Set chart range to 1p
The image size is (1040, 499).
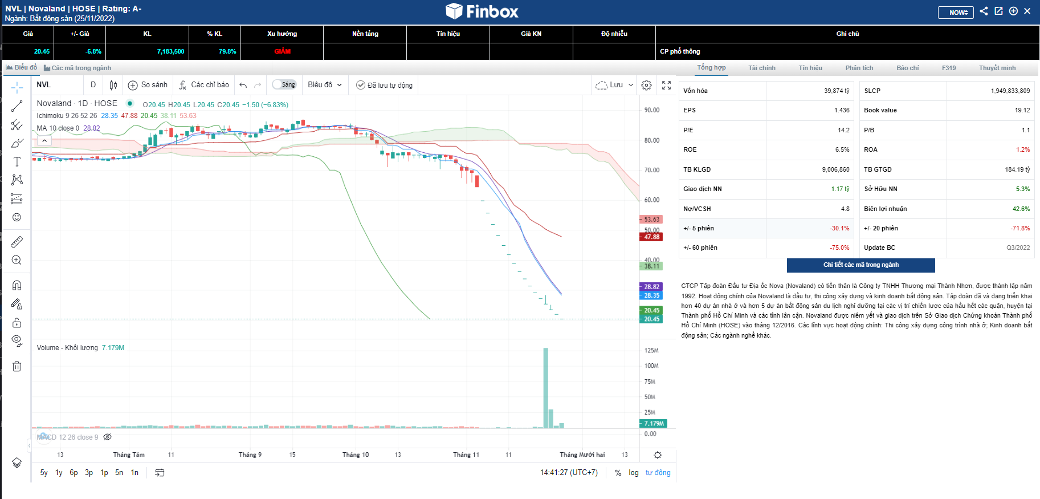pos(104,473)
